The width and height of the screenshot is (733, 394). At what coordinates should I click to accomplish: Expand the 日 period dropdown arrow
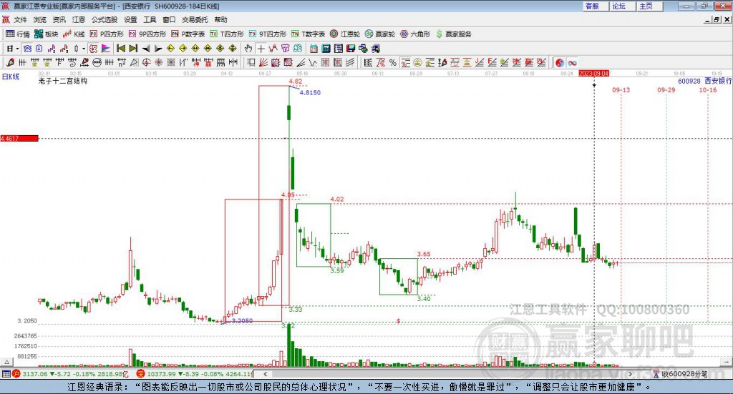[17, 49]
